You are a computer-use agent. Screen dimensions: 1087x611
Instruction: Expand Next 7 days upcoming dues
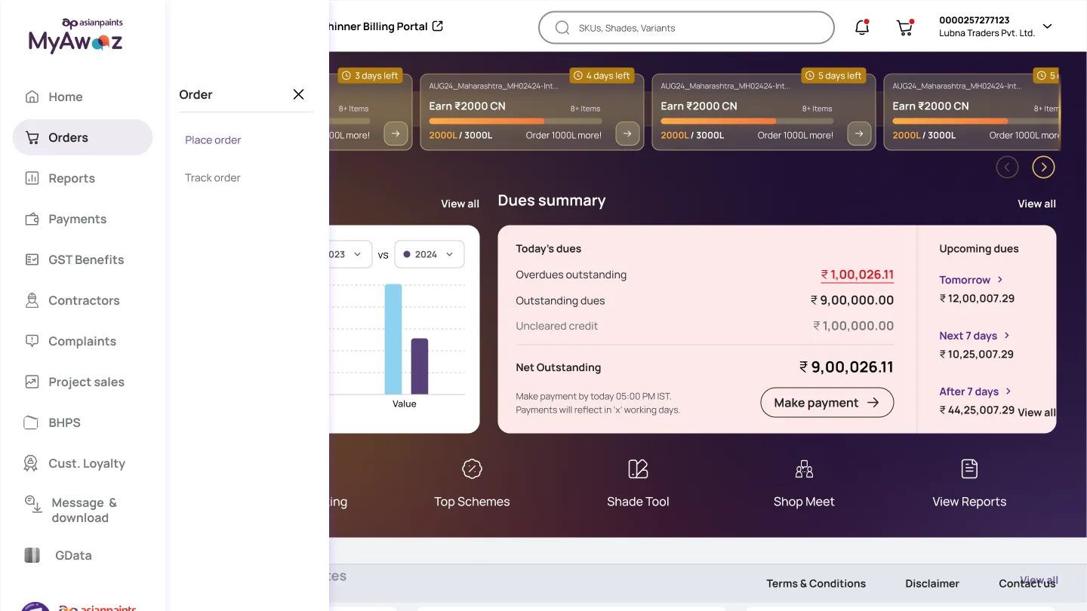[975, 336]
